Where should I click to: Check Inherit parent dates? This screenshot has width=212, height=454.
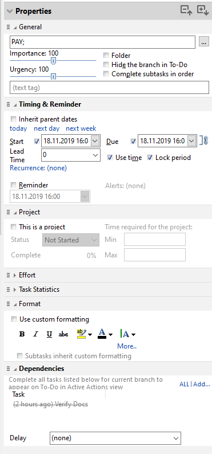[x=13, y=119]
